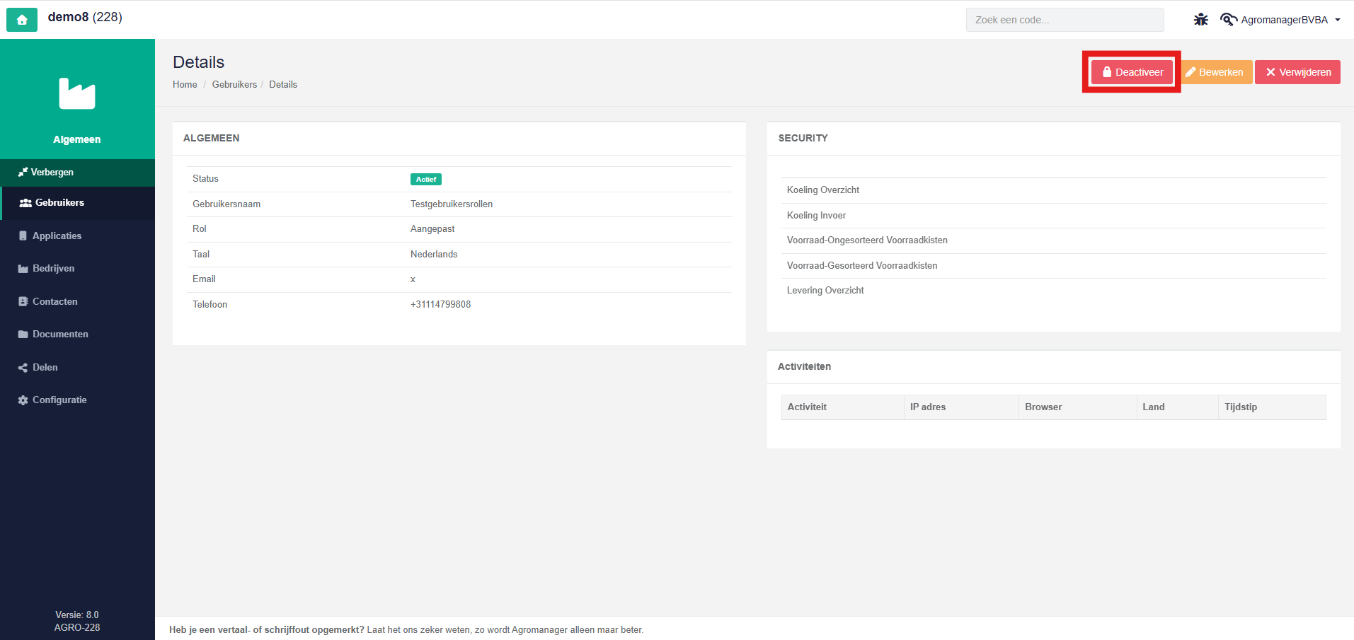Image resolution: width=1354 pixels, height=640 pixels.
Task: Click the X icon in Verwijderen button
Action: coord(1270,72)
